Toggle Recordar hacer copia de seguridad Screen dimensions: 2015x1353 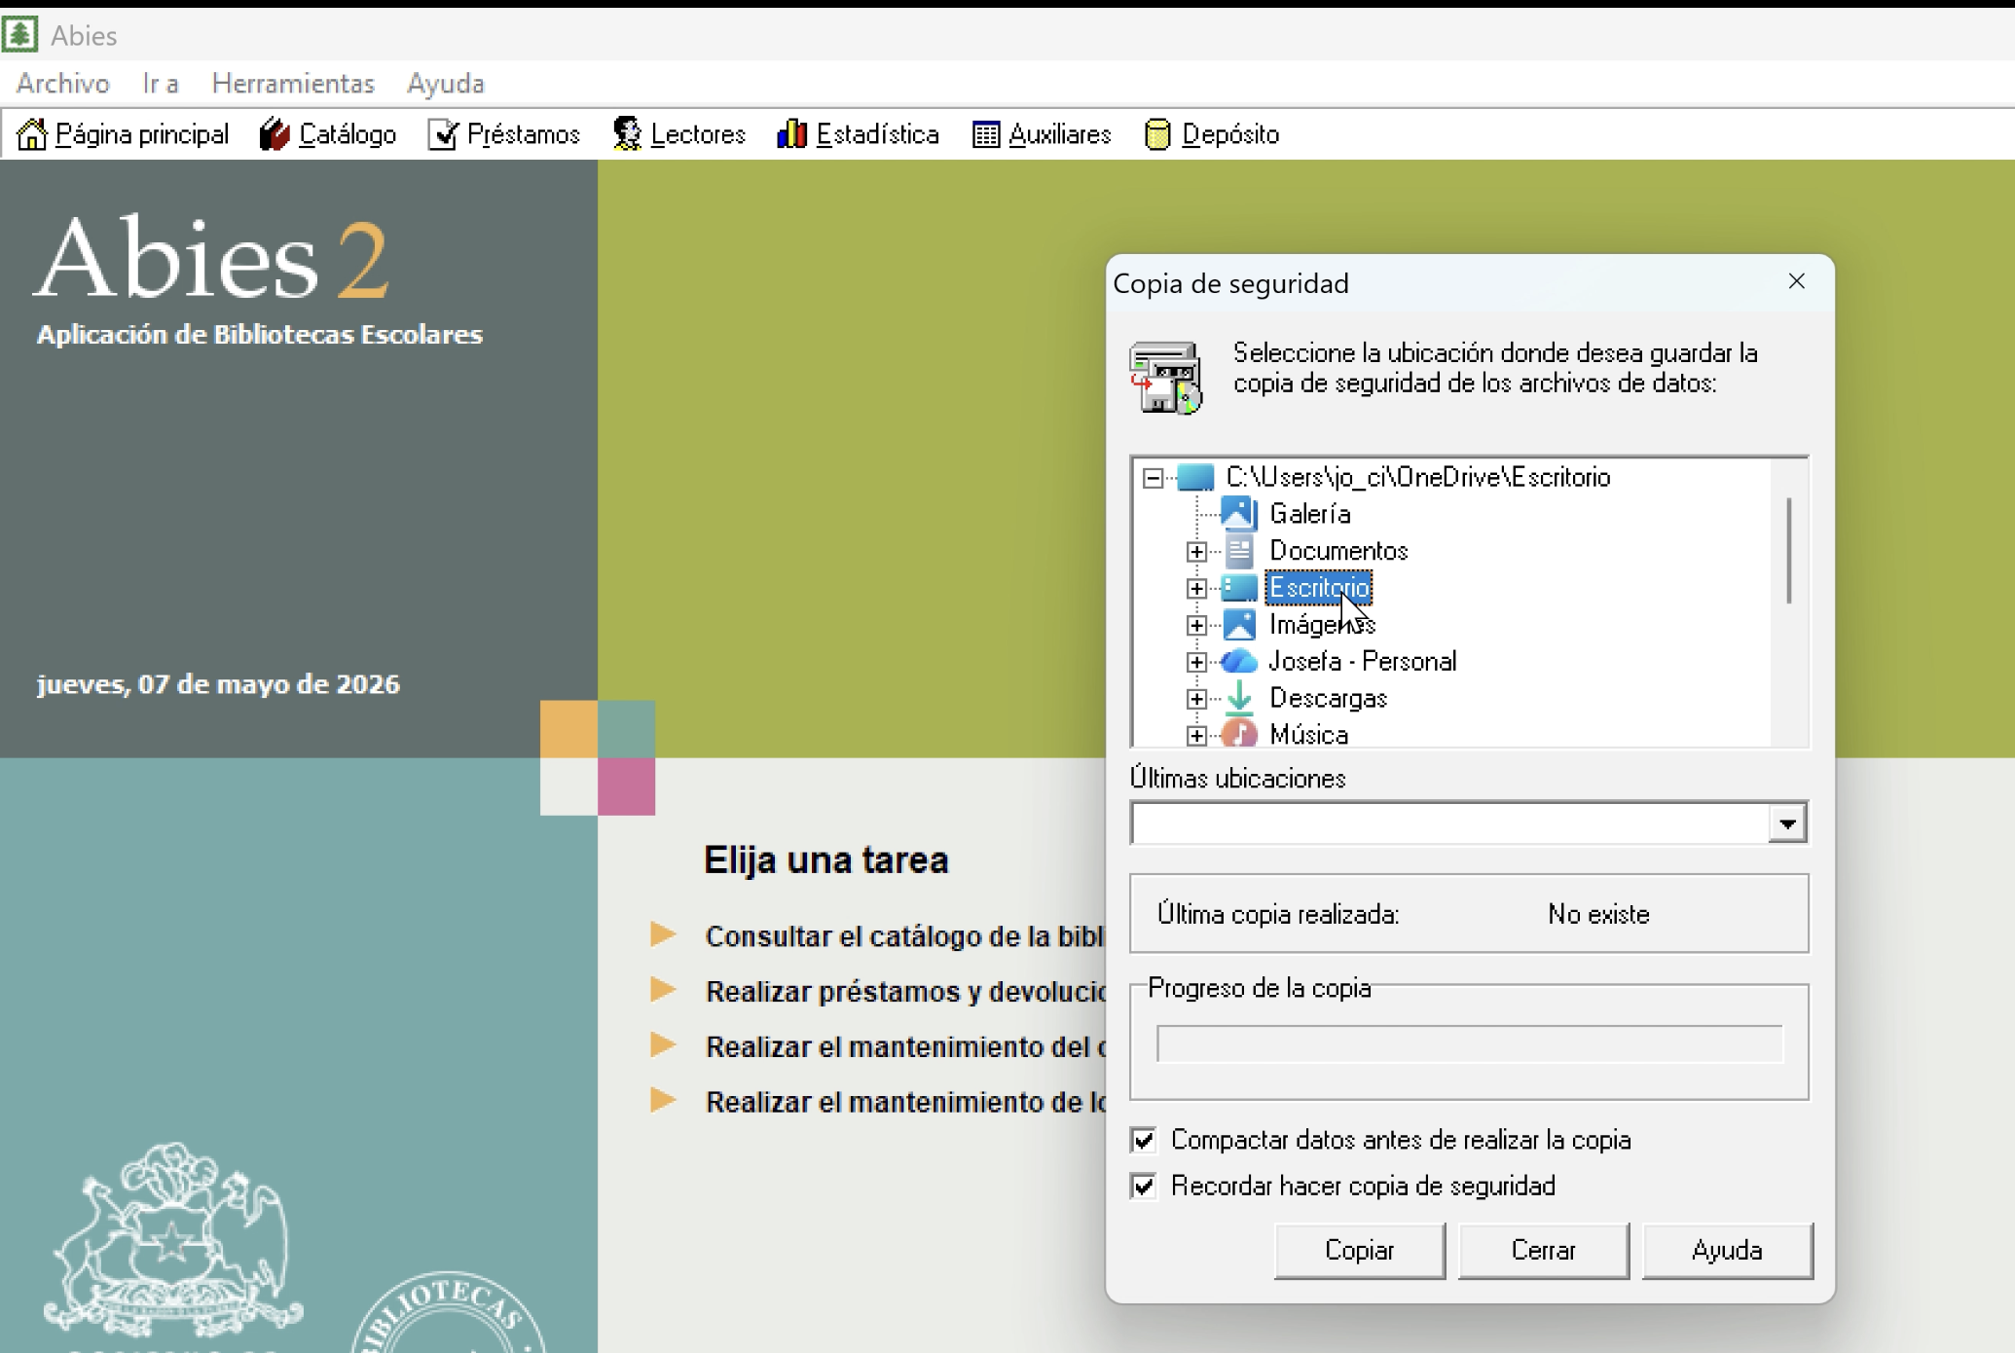[1144, 1187]
